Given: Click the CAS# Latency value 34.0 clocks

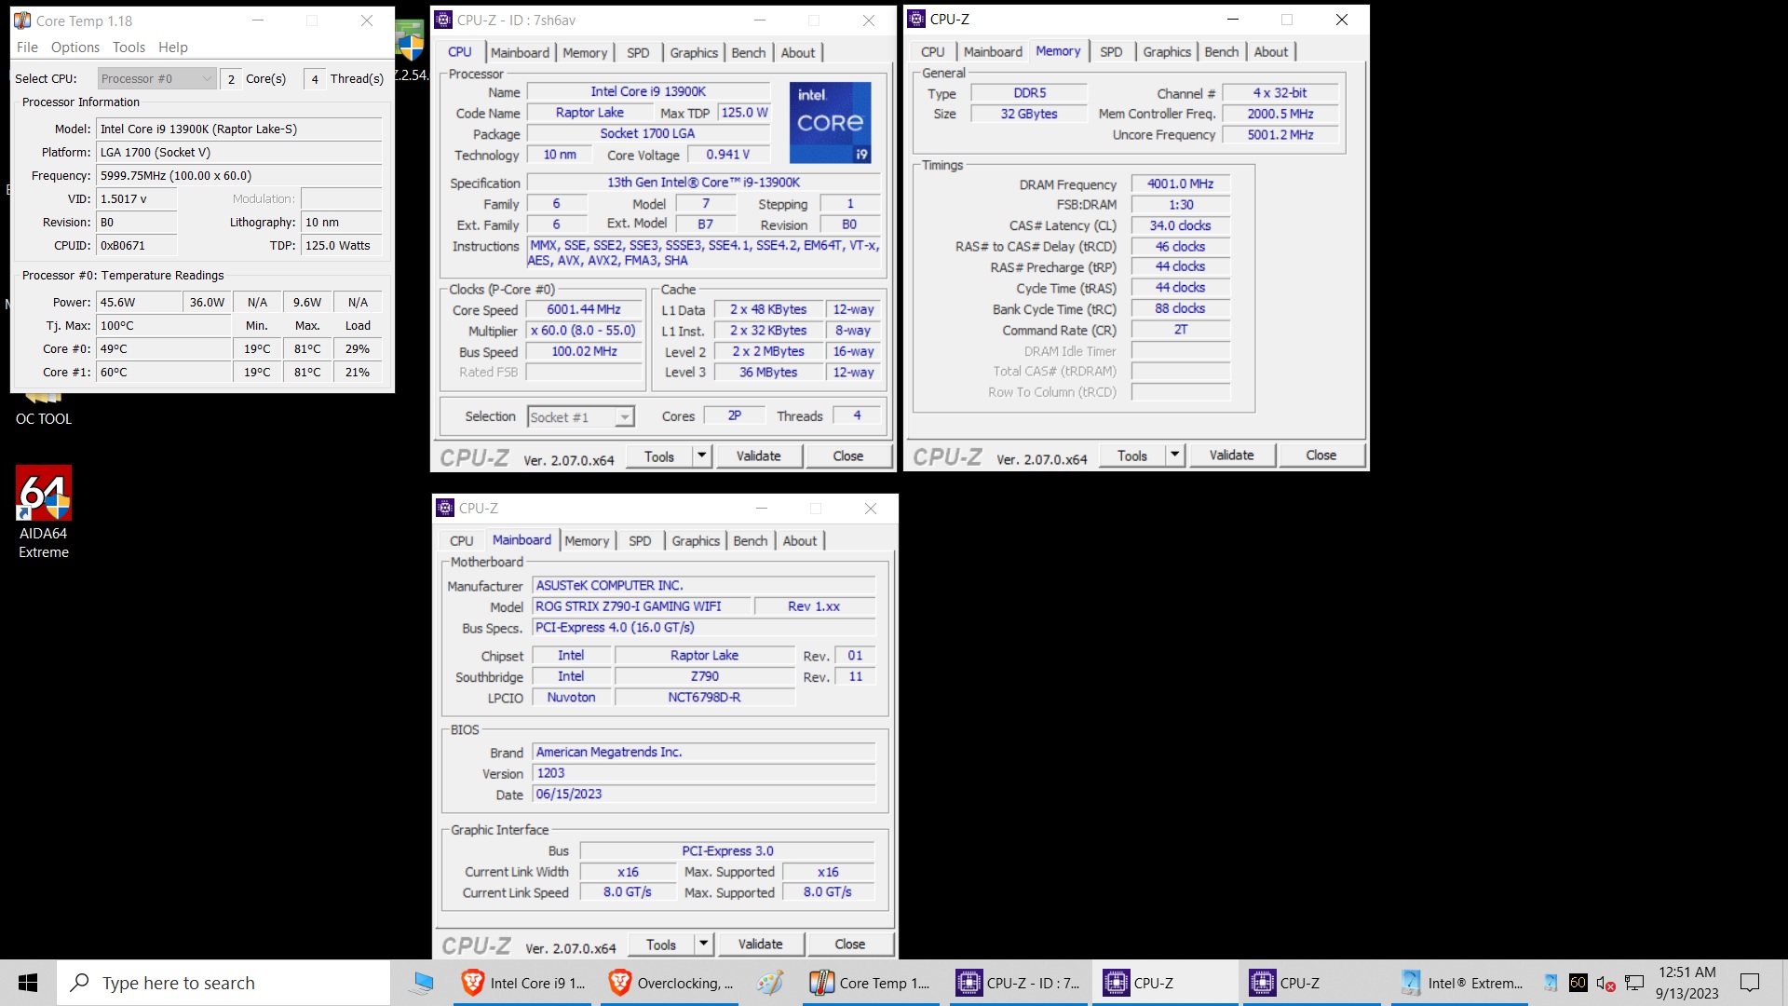Looking at the screenshot, I should tap(1180, 226).
